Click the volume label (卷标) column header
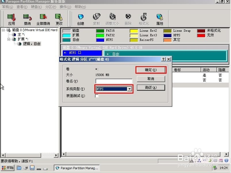The image size is (231, 173). (186, 70)
